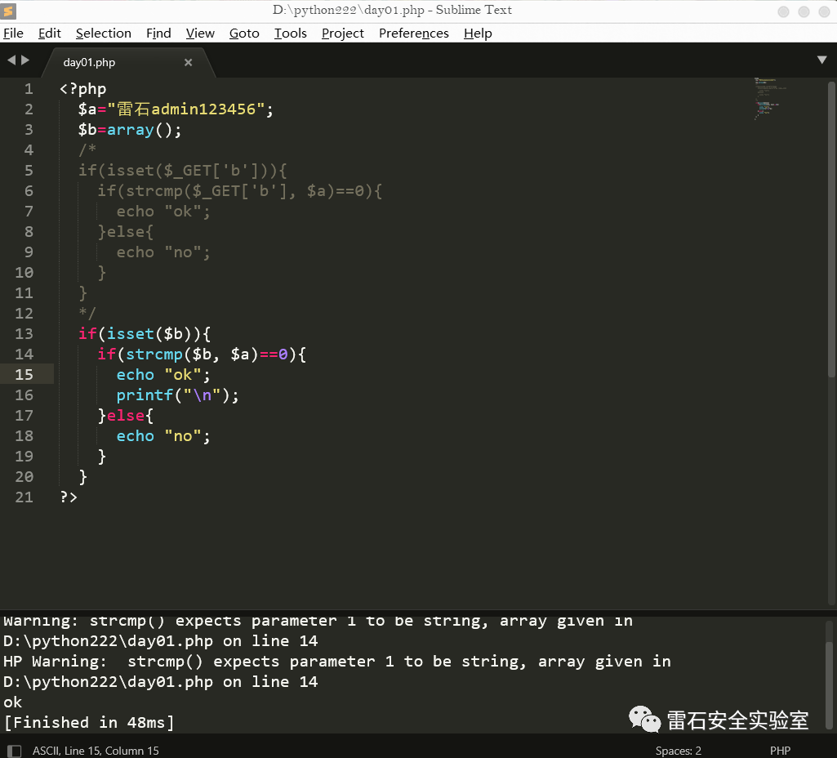Toggle the side bar panel switcher icon
The width and height of the screenshot is (837, 758).
pyautogui.click(x=13, y=751)
